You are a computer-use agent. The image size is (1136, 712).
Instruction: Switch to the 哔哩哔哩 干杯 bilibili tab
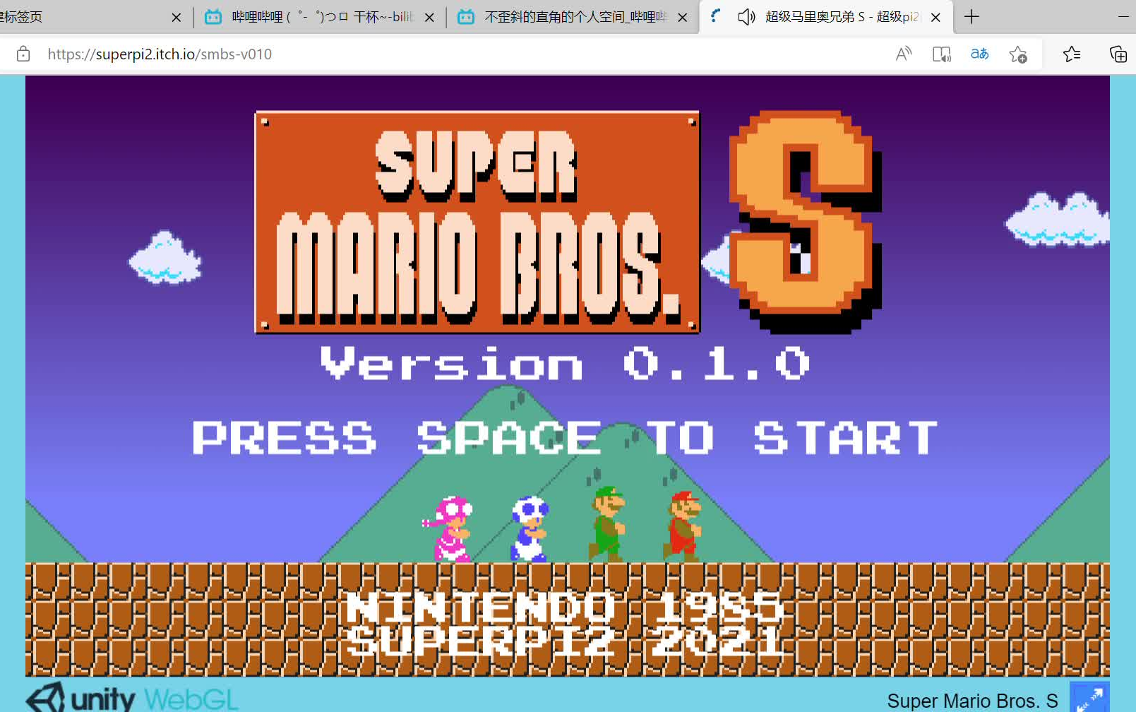coord(319,16)
